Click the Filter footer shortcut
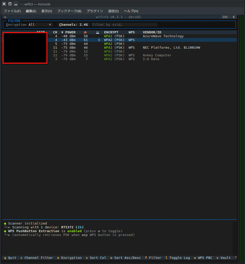Screen dimensions: 245x264 153,258
